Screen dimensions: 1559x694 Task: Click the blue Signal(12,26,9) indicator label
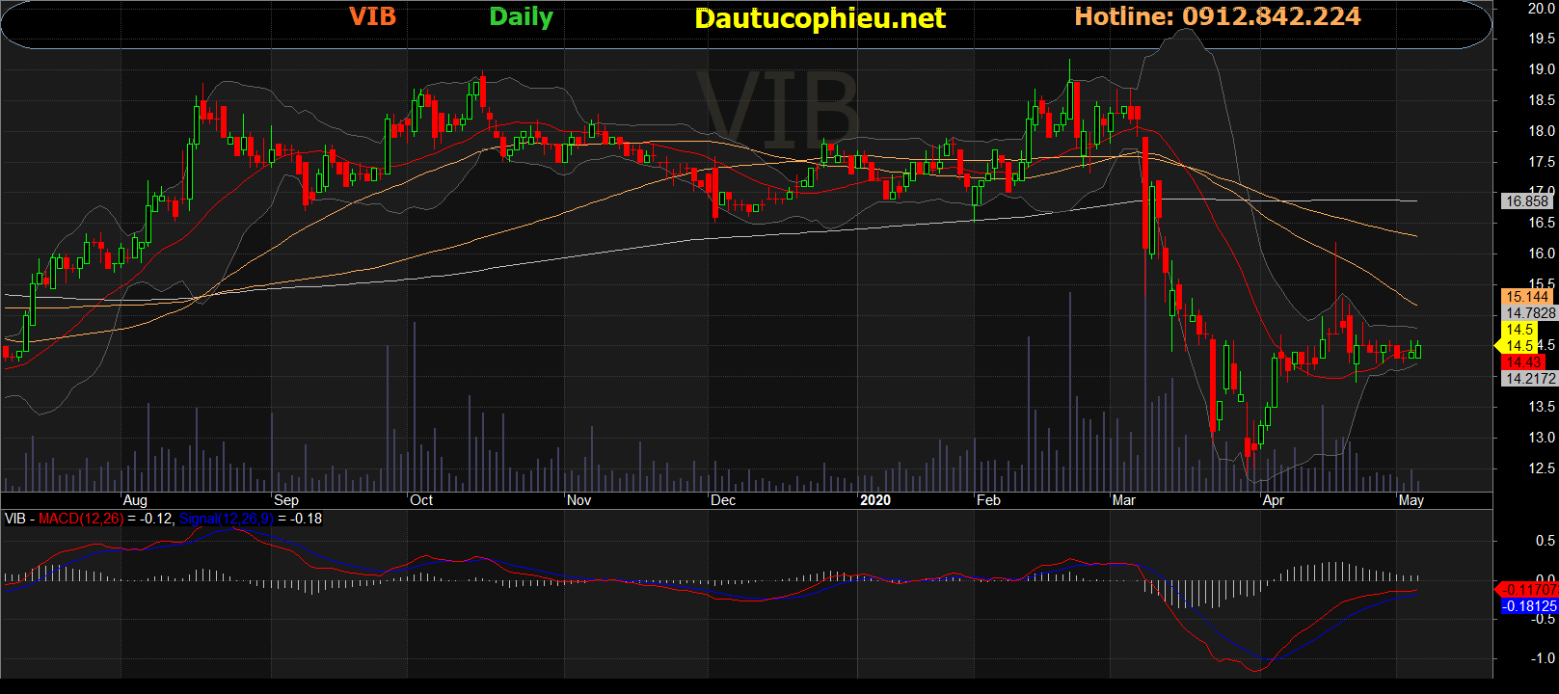(x=227, y=519)
